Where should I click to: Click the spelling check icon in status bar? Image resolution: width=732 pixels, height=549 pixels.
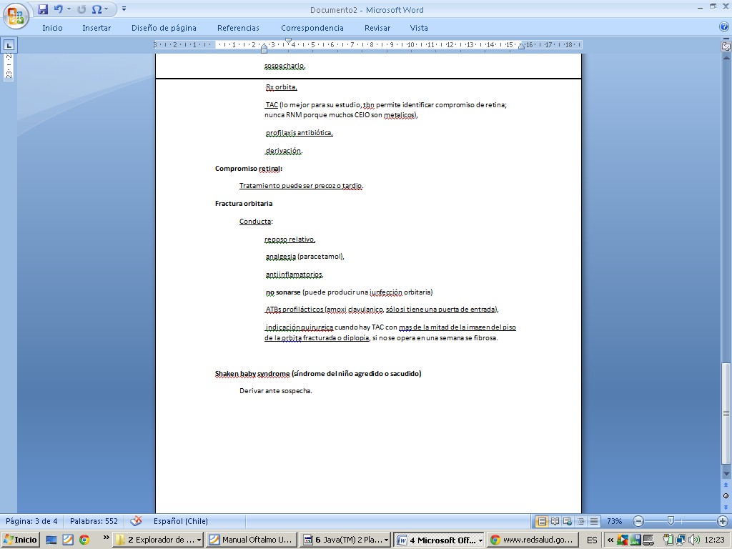tap(136, 521)
